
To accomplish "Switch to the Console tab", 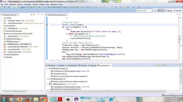I will (82, 65).
